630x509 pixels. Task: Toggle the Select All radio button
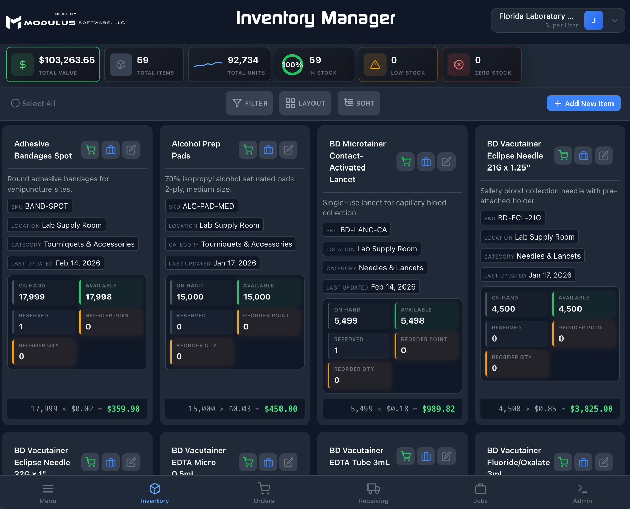point(15,104)
